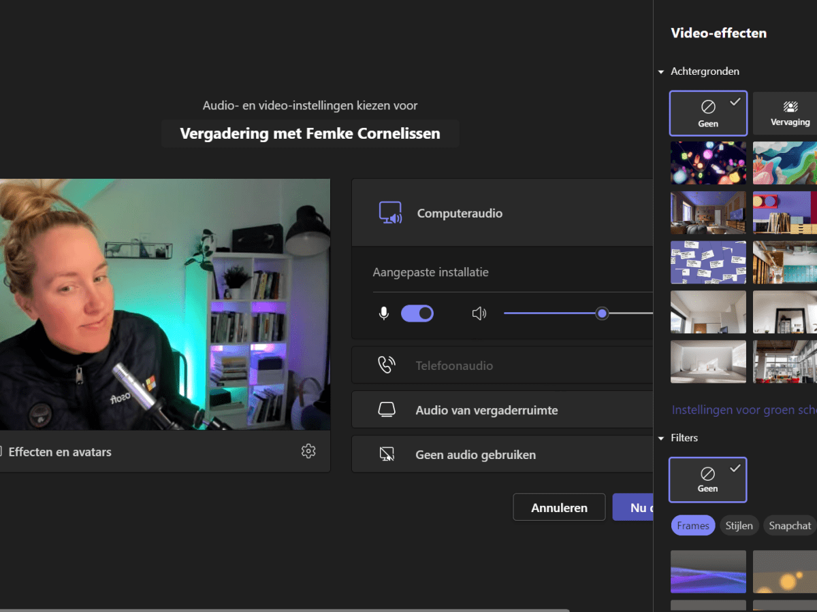Open Instellingen voor groen scherm link
Viewport: 817px width, 612px height.
pyautogui.click(x=743, y=410)
